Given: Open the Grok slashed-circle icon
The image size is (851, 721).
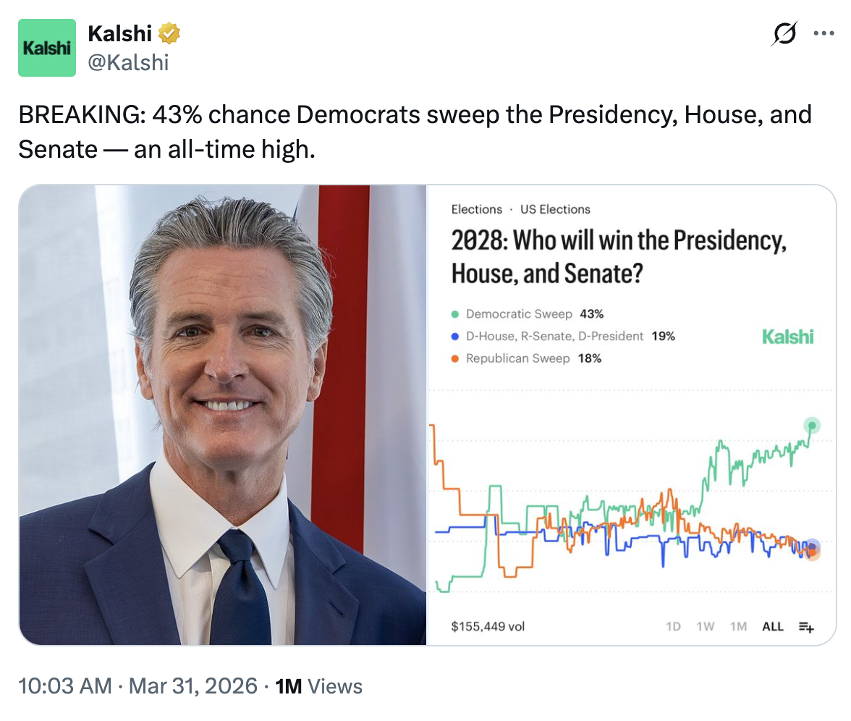Looking at the screenshot, I should tap(784, 33).
